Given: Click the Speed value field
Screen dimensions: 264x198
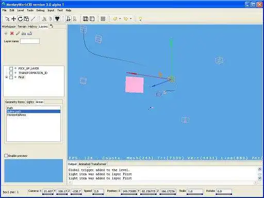Looking at the screenshot, I should click(98, 191).
